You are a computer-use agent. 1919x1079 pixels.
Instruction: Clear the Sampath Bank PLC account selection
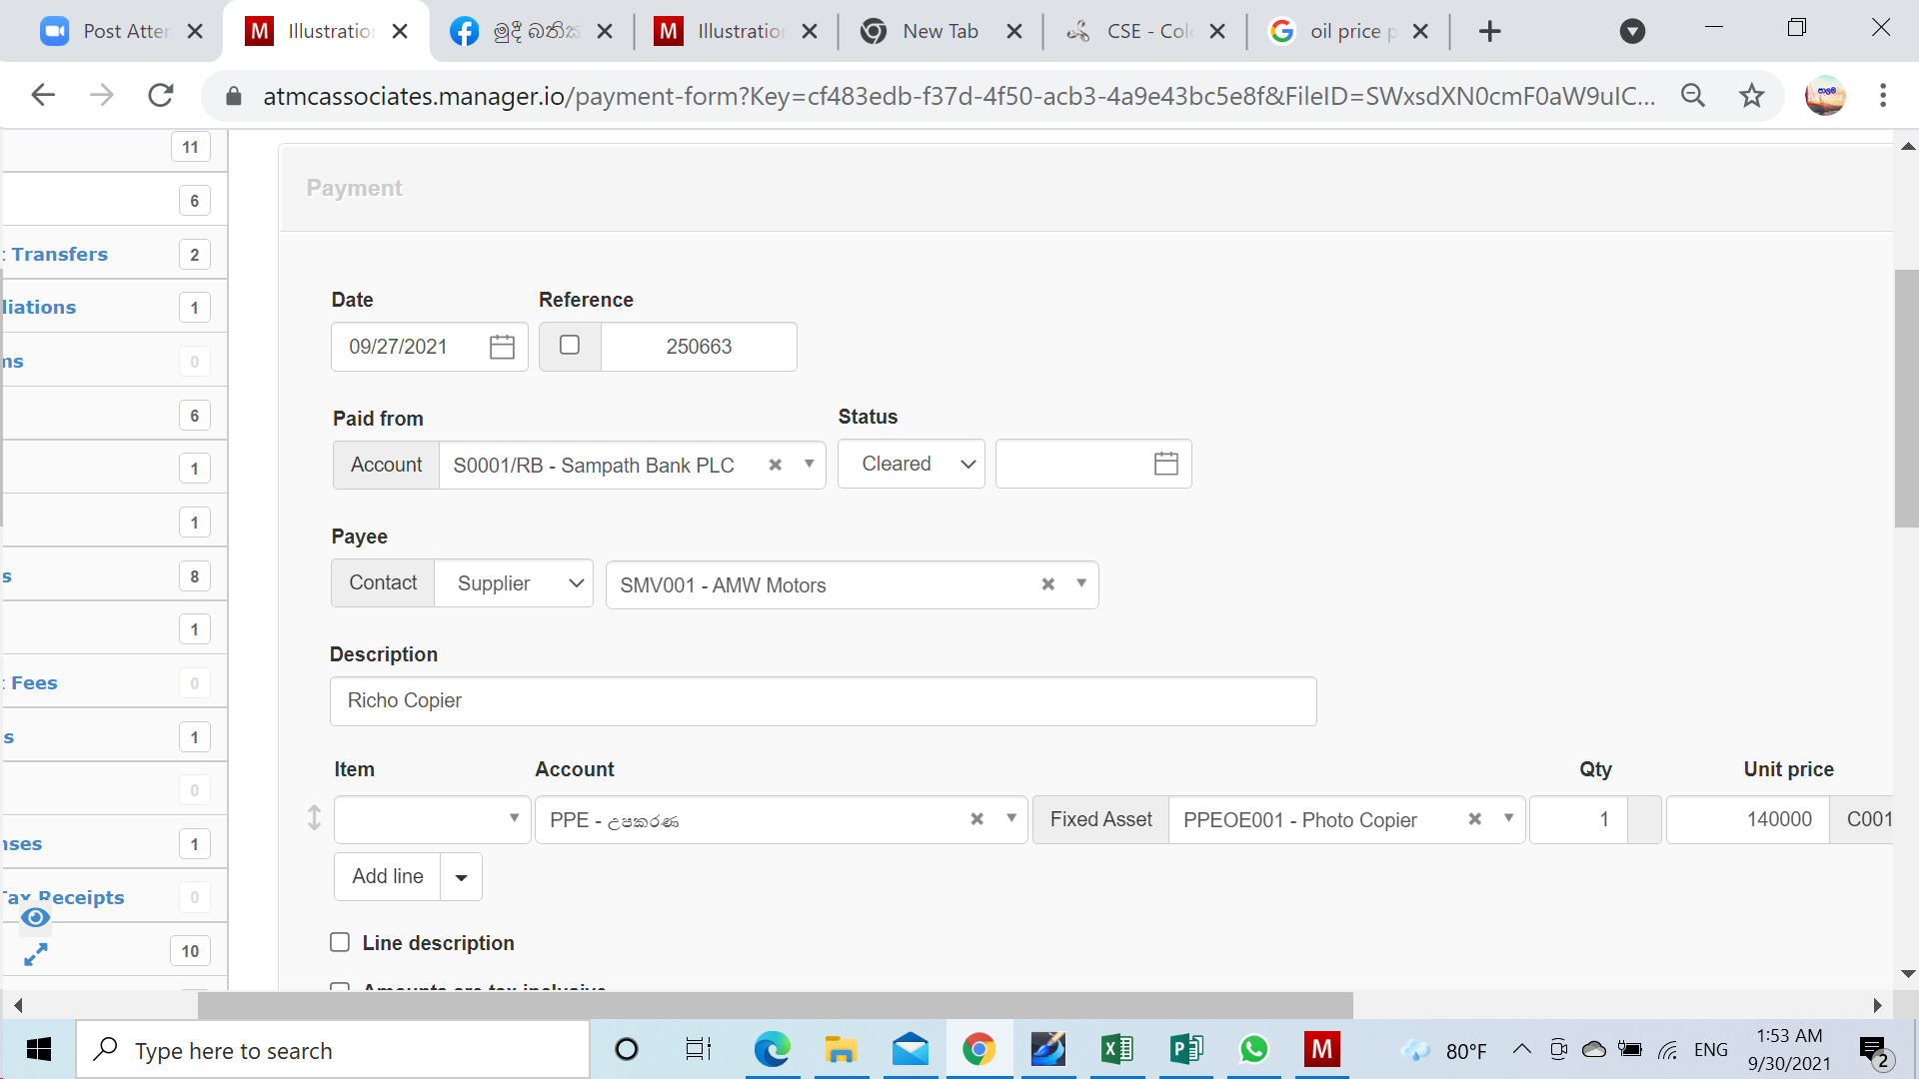point(775,465)
